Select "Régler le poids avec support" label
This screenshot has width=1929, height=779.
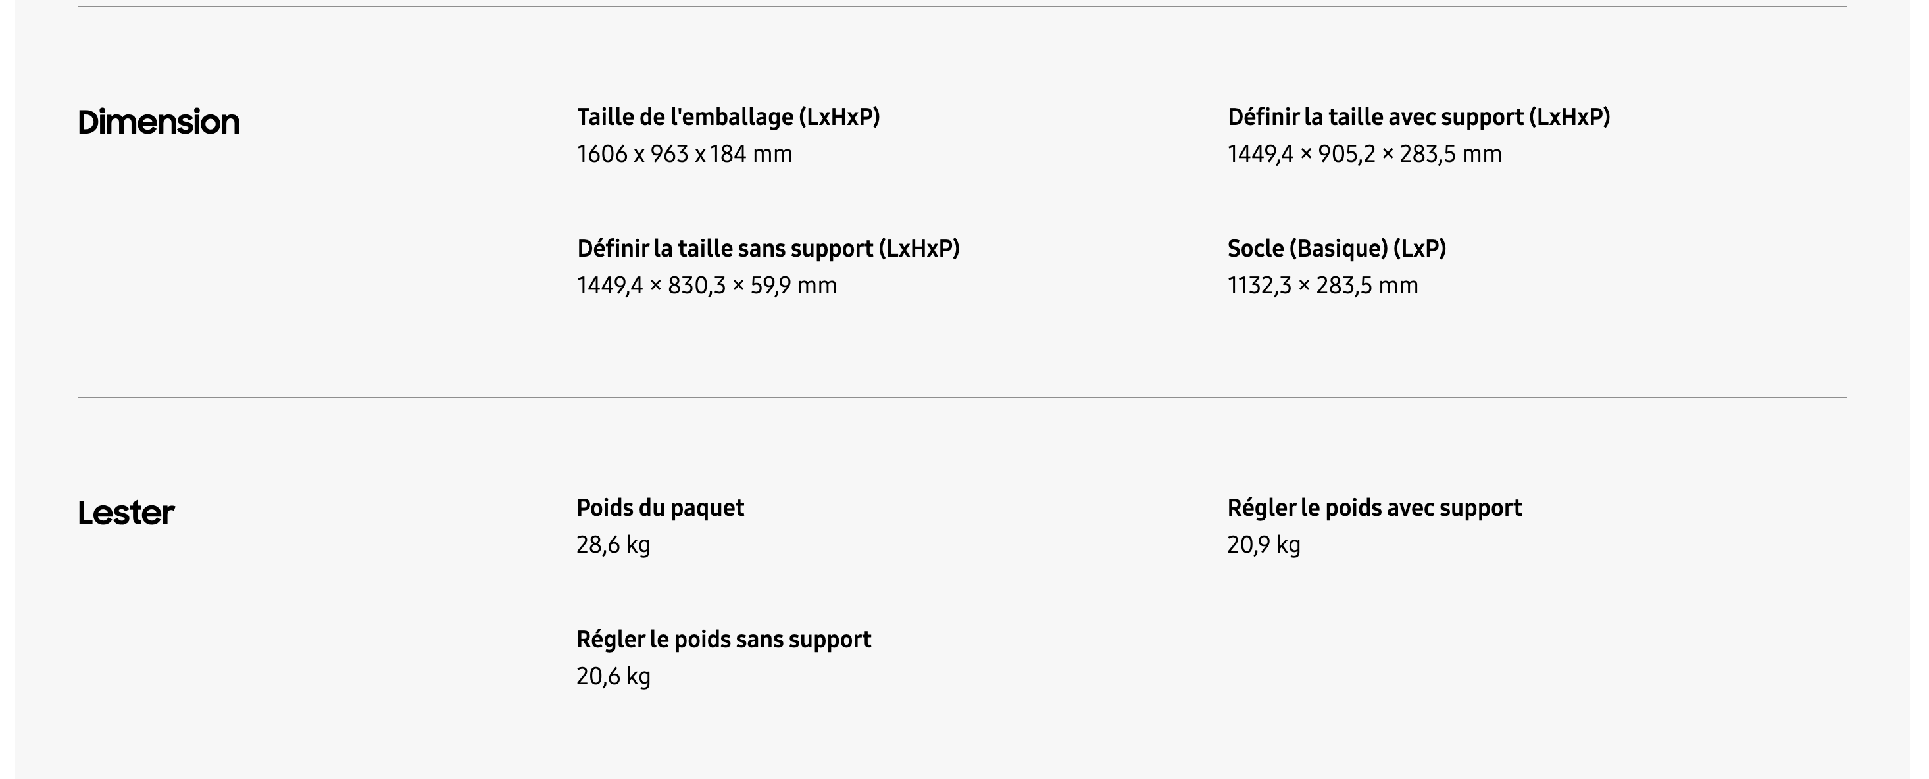pyautogui.click(x=1374, y=508)
